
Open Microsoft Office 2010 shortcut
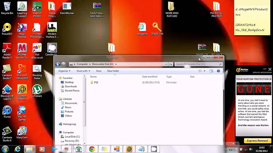click(x=22, y=72)
